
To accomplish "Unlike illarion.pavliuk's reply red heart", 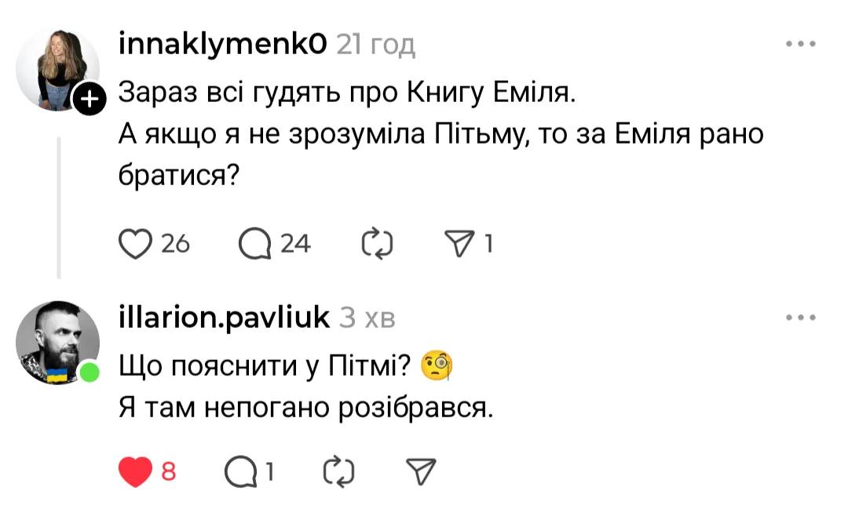I will pyautogui.click(x=134, y=471).
